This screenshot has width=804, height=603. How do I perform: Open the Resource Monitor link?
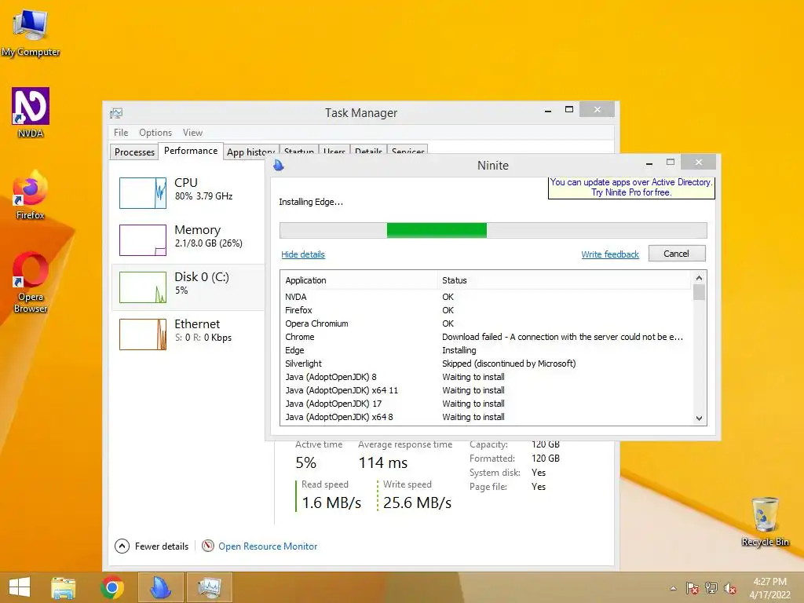[x=268, y=546]
